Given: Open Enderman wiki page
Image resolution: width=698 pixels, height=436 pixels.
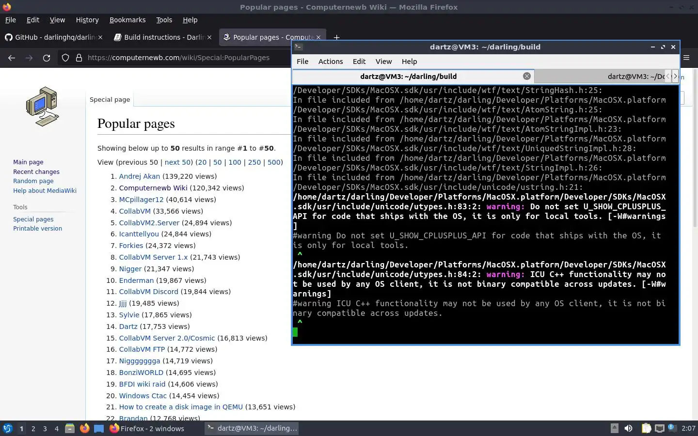Looking at the screenshot, I should (136, 280).
